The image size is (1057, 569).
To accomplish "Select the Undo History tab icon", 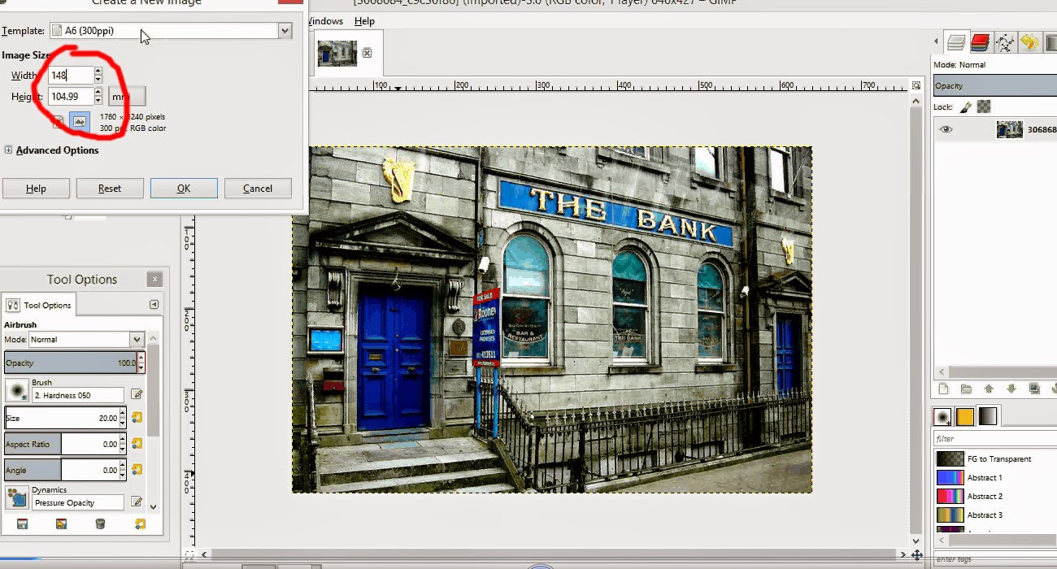I will (x=1029, y=41).
